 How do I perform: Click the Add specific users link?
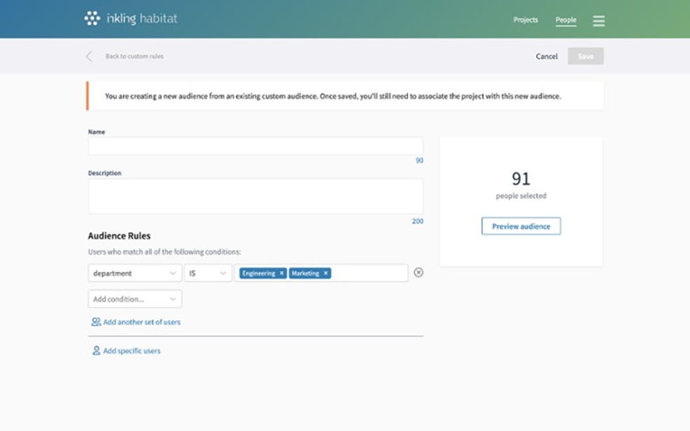(x=131, y=350)
